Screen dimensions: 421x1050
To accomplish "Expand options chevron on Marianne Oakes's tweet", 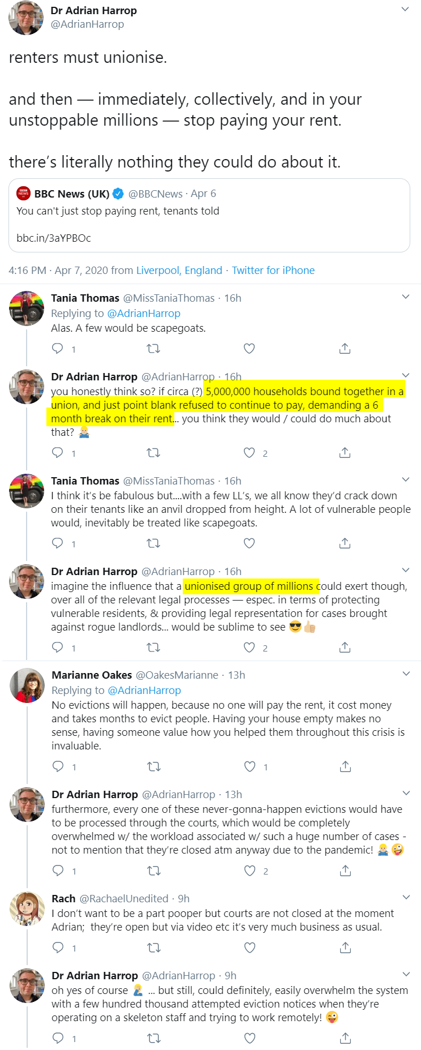I will (406, 674).
